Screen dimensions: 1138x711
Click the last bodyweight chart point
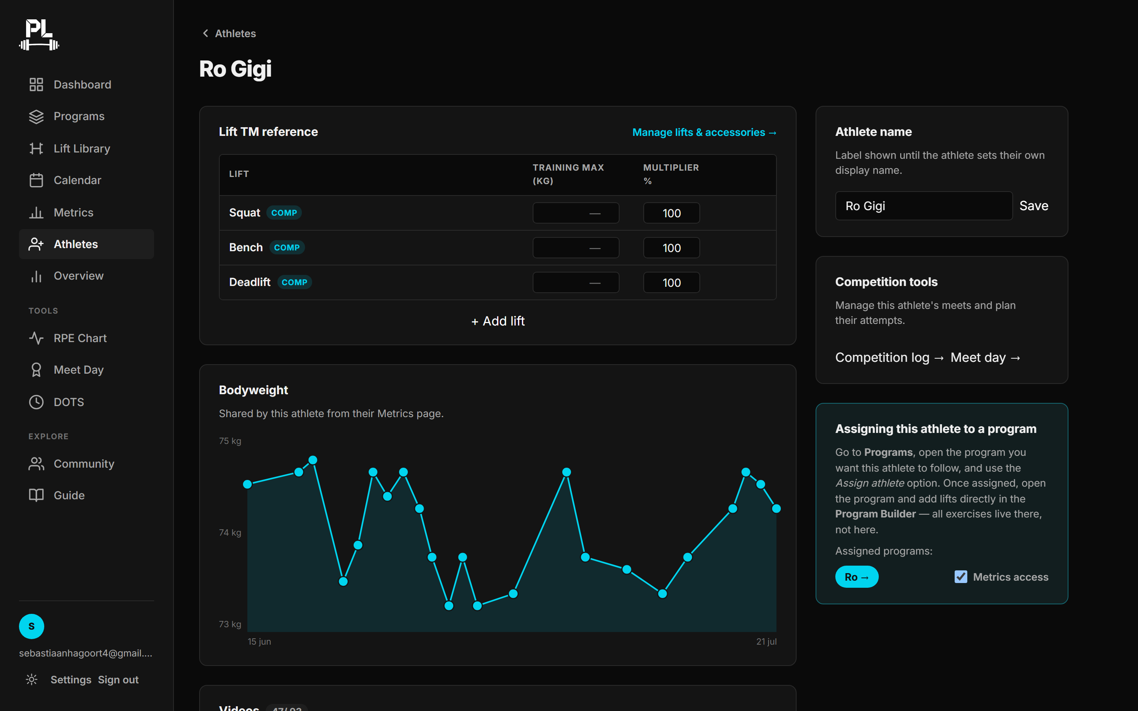click(776, 509)
